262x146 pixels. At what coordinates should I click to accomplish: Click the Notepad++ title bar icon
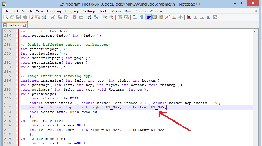click(4, 4)
